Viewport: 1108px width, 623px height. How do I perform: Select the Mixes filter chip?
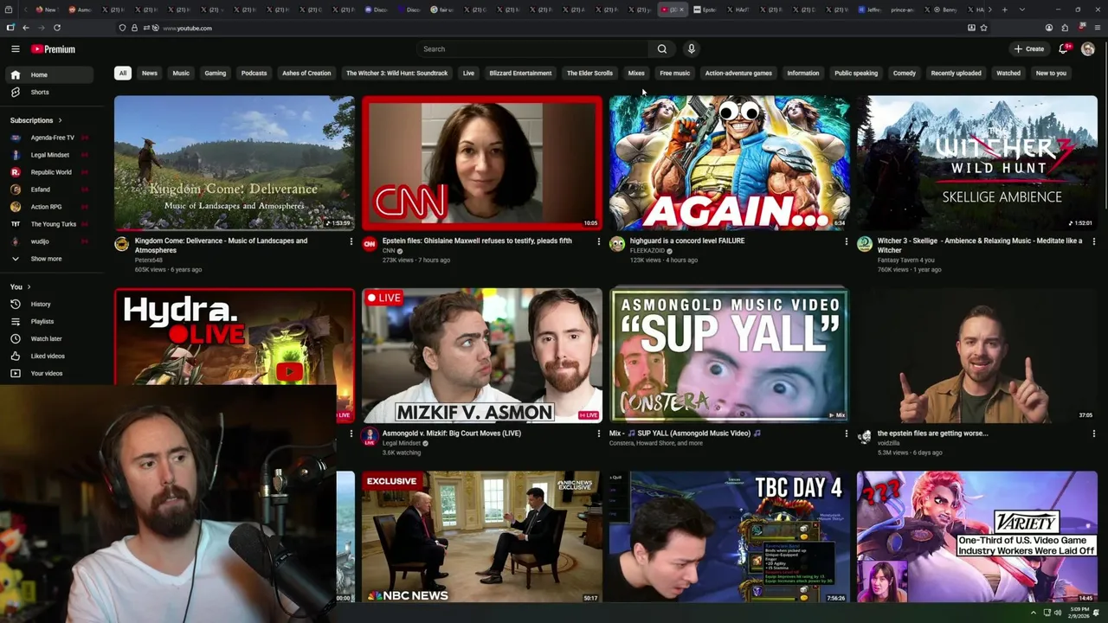coord(636,74)
